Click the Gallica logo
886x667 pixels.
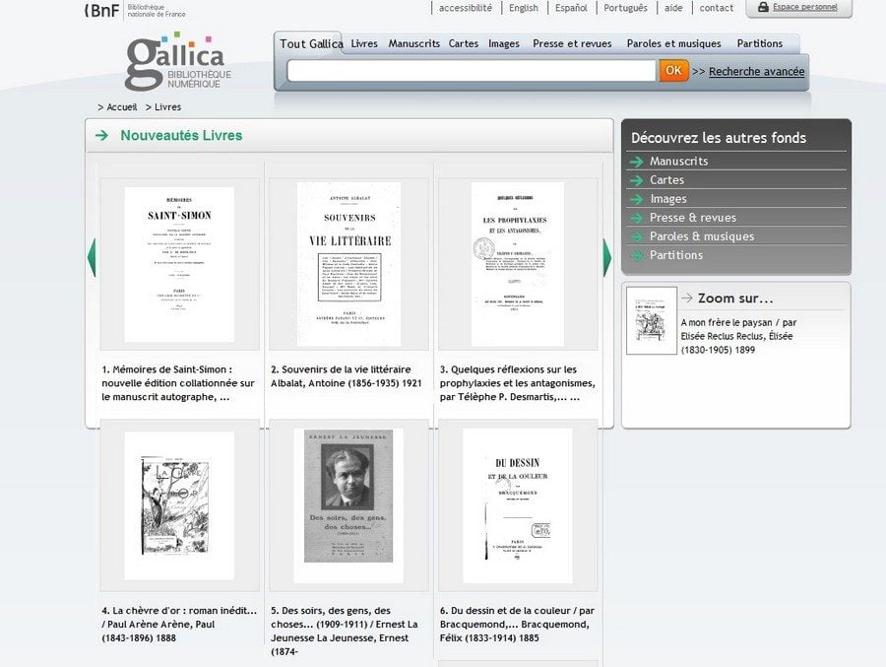click(x=175, y=63)
